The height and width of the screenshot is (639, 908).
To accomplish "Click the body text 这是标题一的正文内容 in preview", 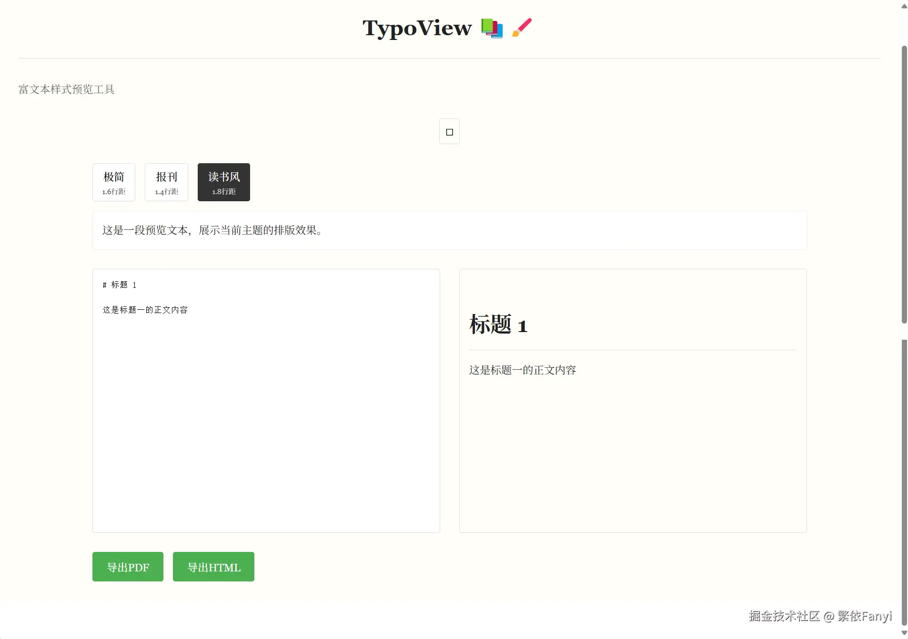I will (523, 370).
